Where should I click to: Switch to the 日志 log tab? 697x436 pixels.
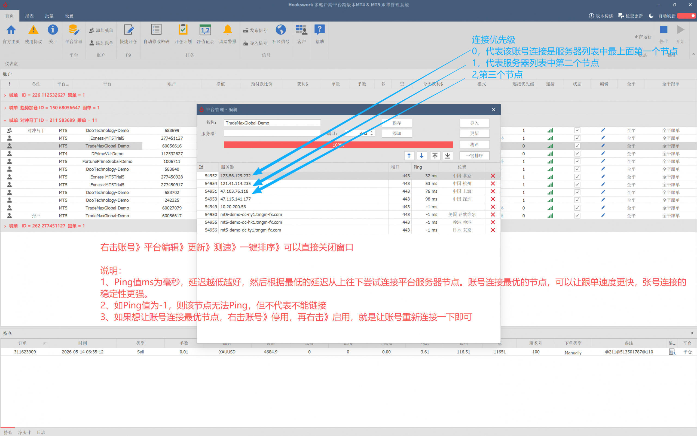(x=41, y=432)
